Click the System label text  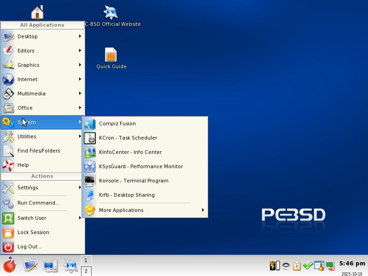[x=27, y=122]
